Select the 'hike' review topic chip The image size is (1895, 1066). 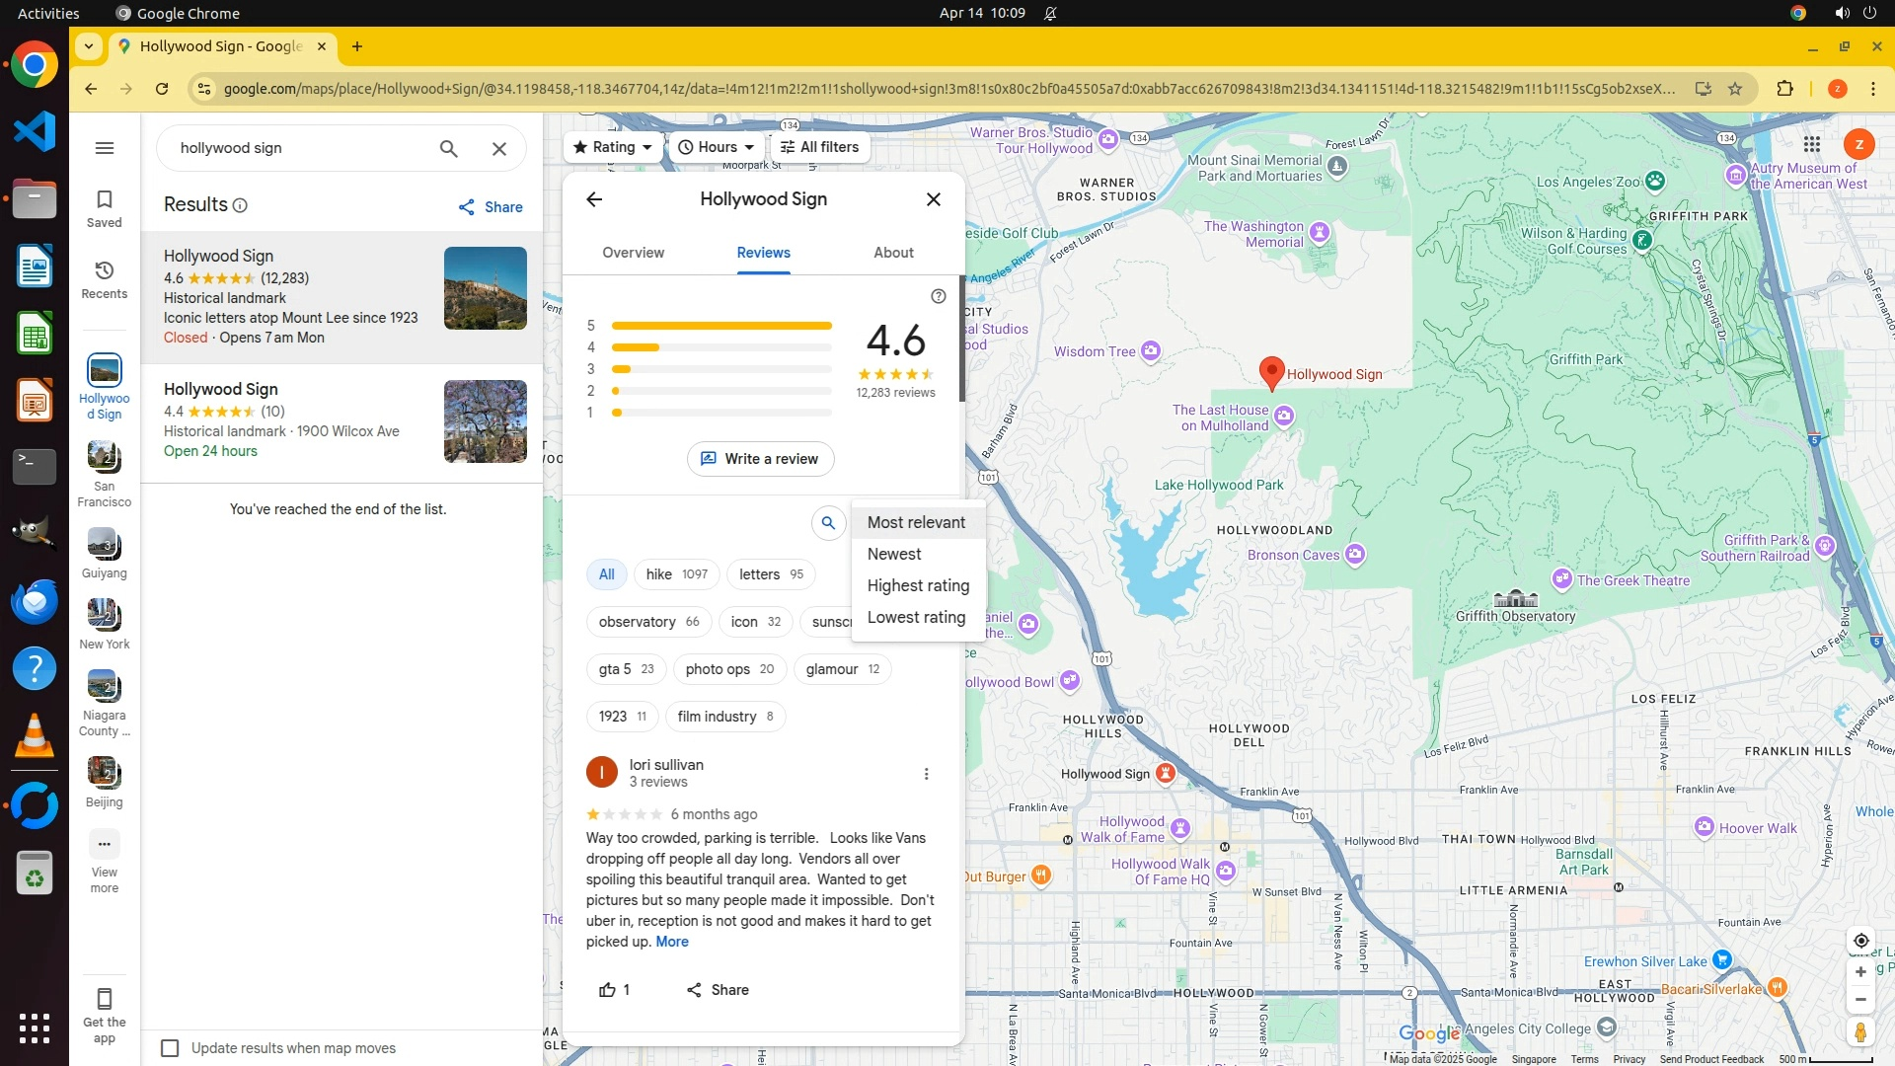coord(676,574)
